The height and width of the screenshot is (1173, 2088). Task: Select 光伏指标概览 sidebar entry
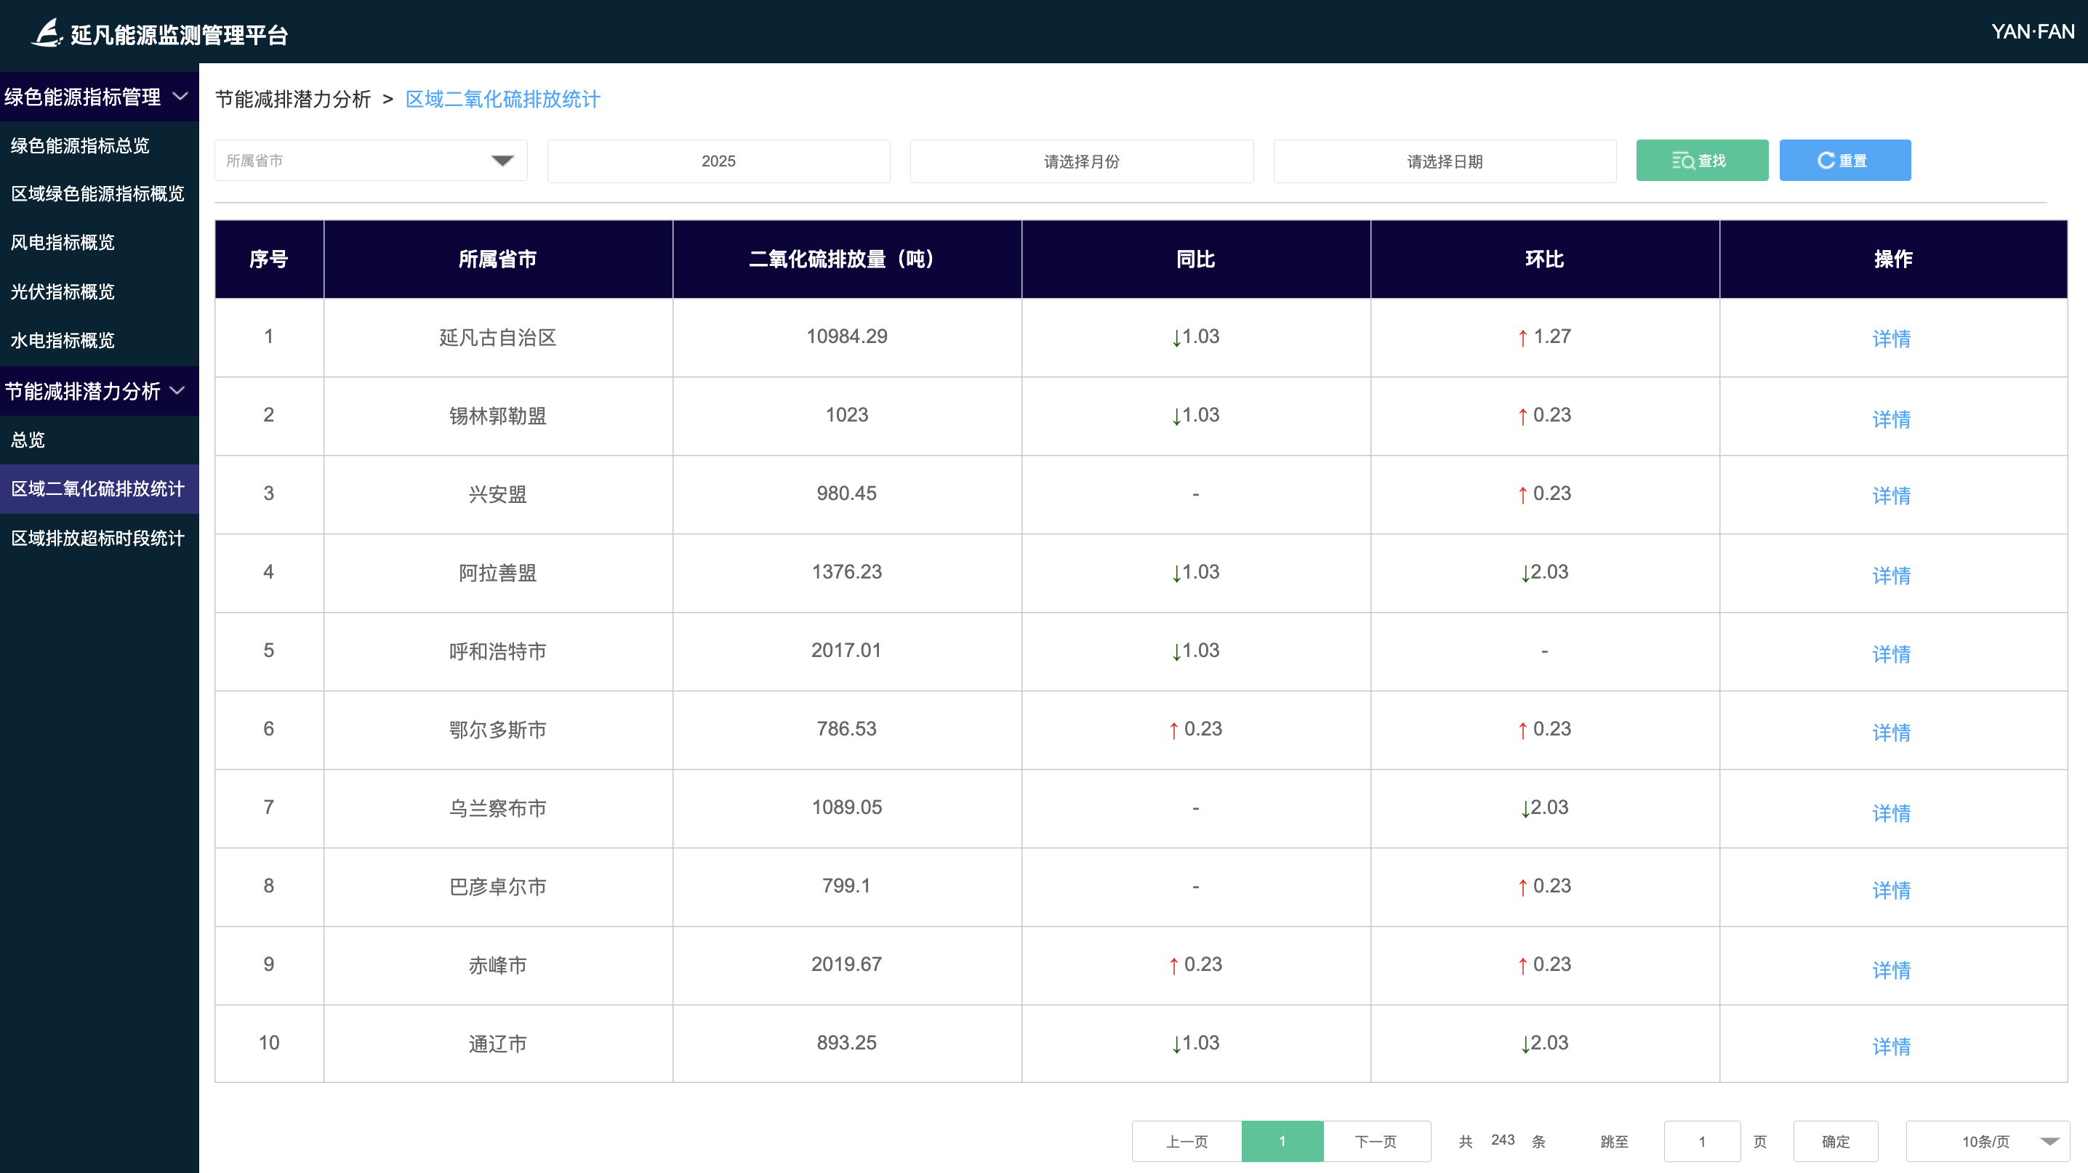pyautogui.click(x=63, y=291)
